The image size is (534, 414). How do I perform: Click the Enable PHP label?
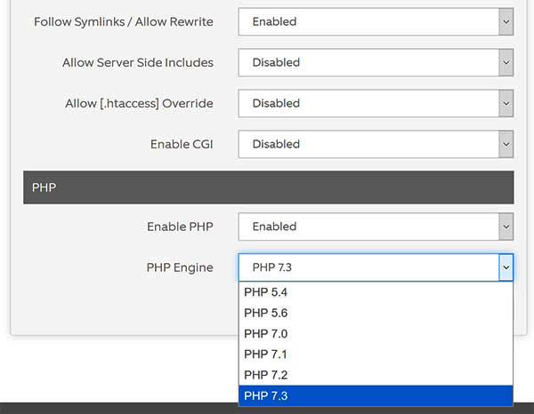180,227
